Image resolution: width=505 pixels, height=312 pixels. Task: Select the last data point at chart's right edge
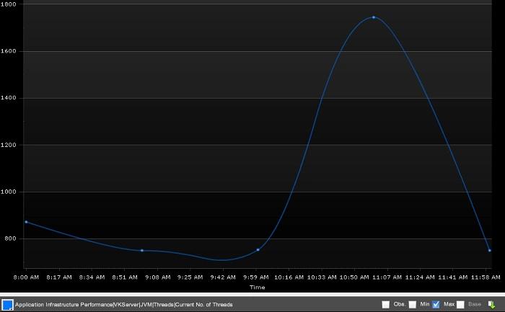pyautogui.click(x=490, y=250)
